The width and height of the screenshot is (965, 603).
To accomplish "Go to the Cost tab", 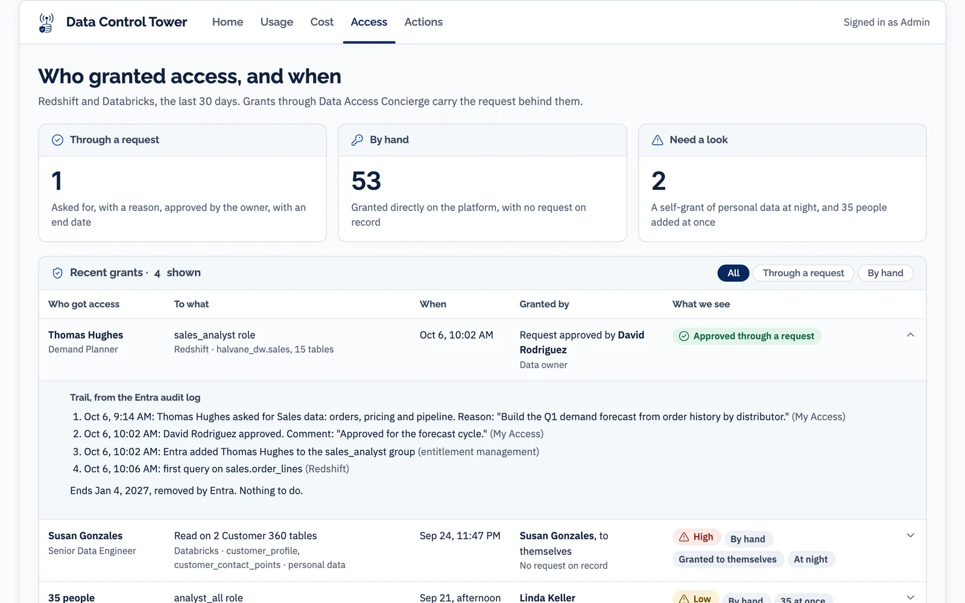I will pyautogui.click(x=322, y=22).
